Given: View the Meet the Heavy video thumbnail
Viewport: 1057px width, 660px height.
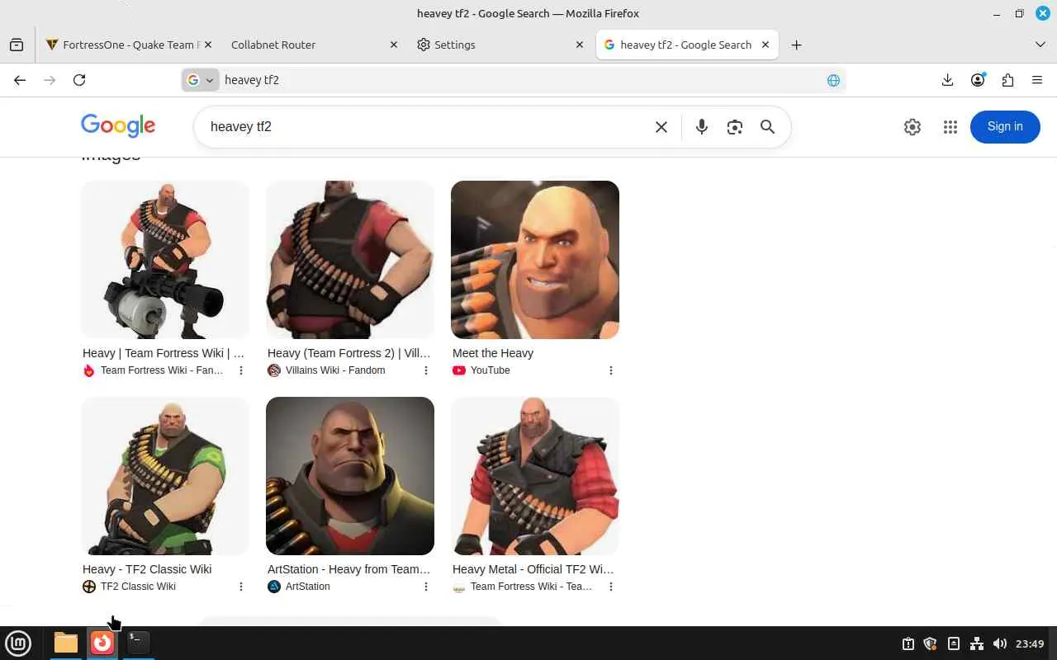Looking at the screenshot, I should coord(535,260).
